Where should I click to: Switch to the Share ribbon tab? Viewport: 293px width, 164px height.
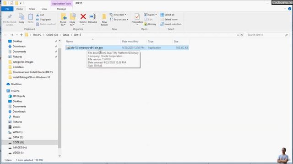tap(32, 9)
